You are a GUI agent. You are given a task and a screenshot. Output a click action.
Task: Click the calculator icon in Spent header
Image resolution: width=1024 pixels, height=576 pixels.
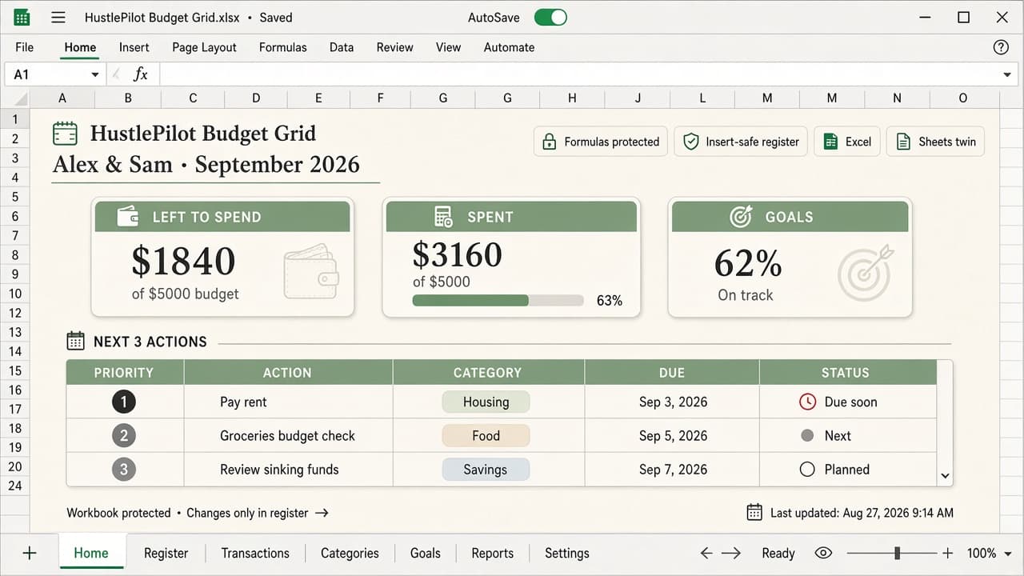click(x=443, y=217)
